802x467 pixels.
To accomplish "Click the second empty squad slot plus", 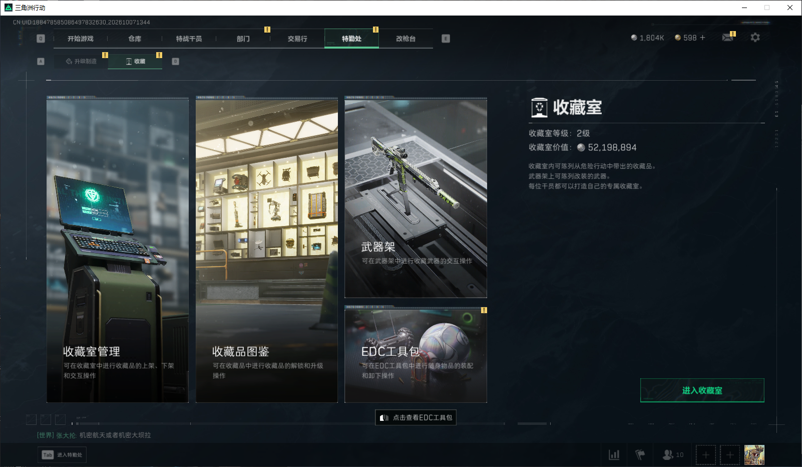I will tap(730, 455).
